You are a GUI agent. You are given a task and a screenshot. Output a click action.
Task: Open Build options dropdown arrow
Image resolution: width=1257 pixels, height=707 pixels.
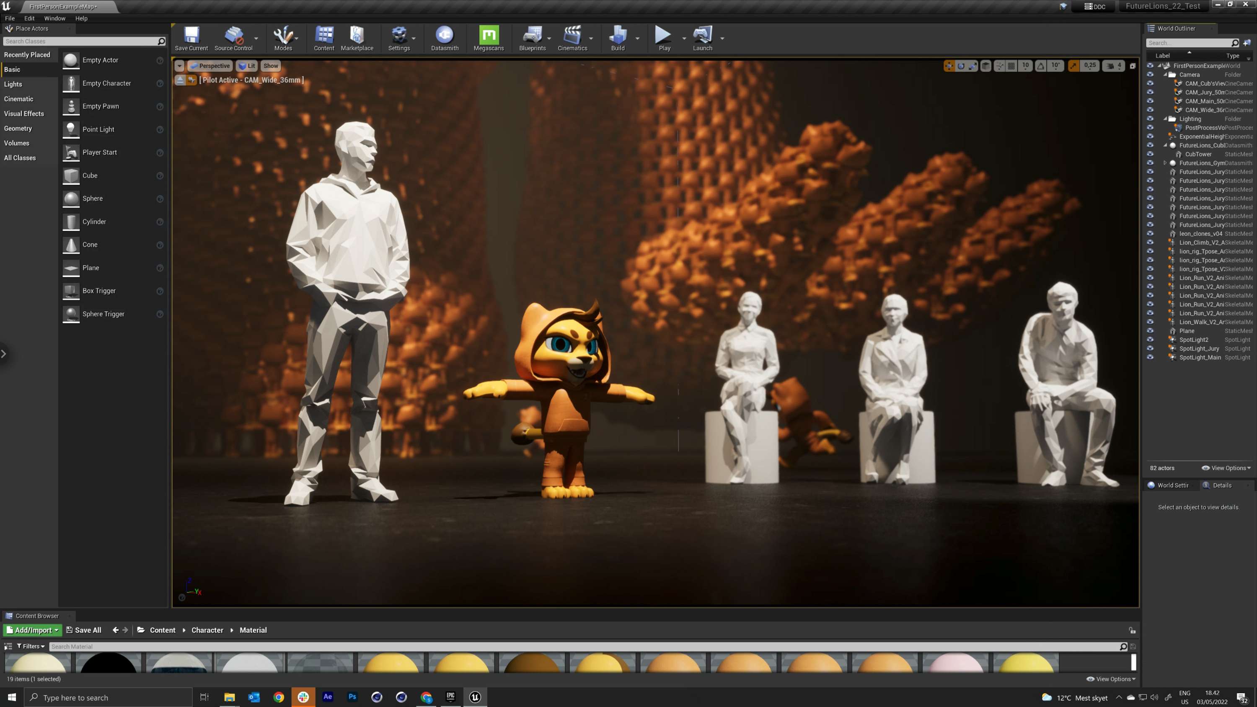637,38
